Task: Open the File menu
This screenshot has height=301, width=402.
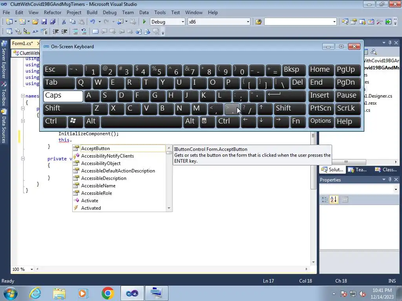Action: coord(6,12)
